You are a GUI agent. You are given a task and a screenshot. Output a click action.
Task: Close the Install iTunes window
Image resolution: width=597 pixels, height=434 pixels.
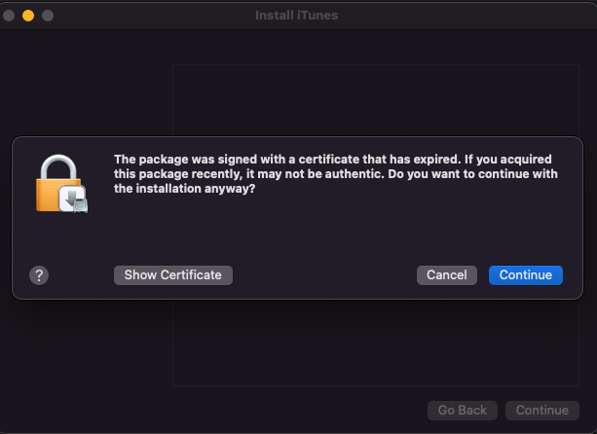click(10, 16)
